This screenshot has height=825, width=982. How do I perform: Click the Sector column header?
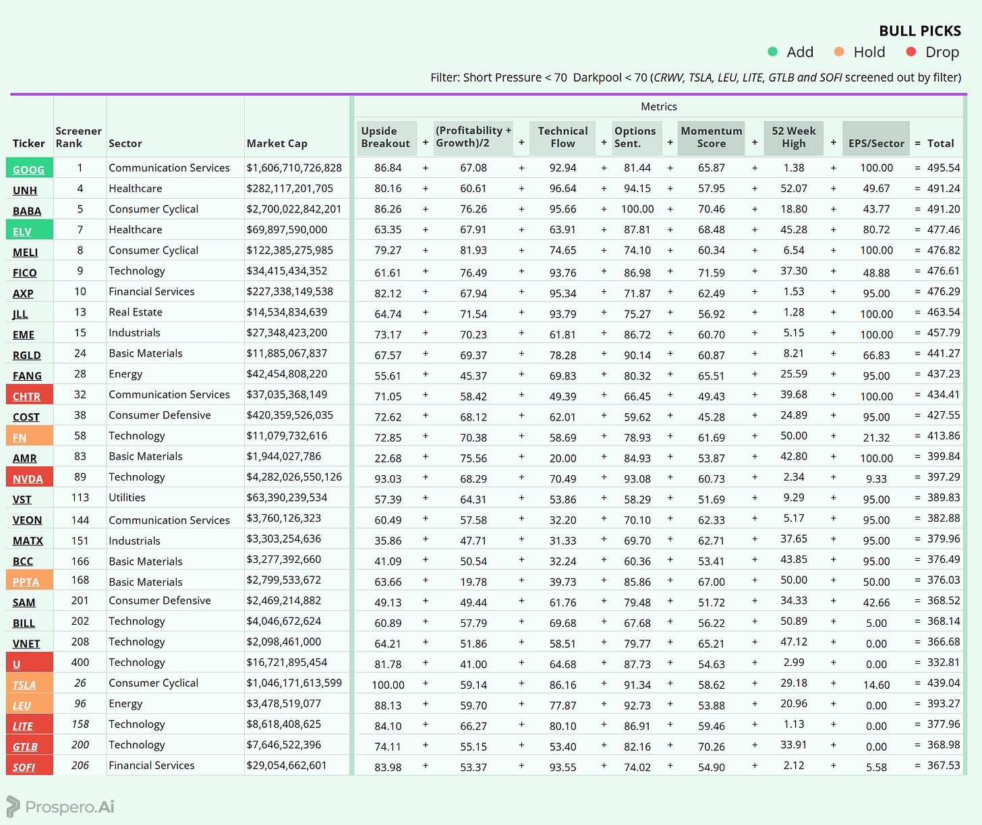(x=125, y=144)
